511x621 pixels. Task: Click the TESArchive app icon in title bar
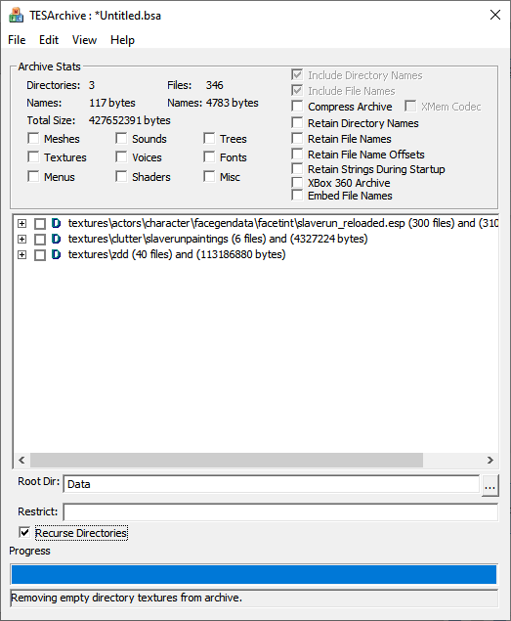point(17,16)
